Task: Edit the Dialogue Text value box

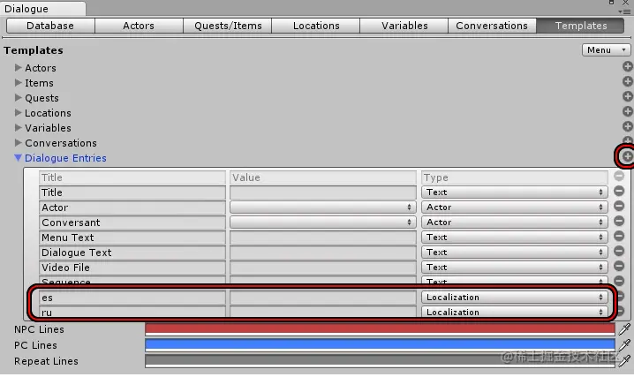Action: (x=322, y=253)
